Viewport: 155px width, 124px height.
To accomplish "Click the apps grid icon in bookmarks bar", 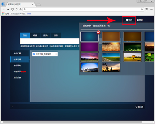I will [3, 13].
